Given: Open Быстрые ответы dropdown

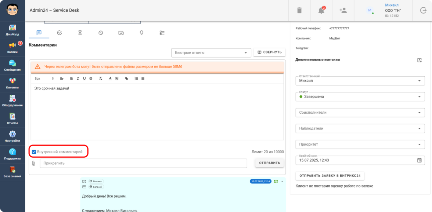Looking at the screenshot, I should (211, 53).
